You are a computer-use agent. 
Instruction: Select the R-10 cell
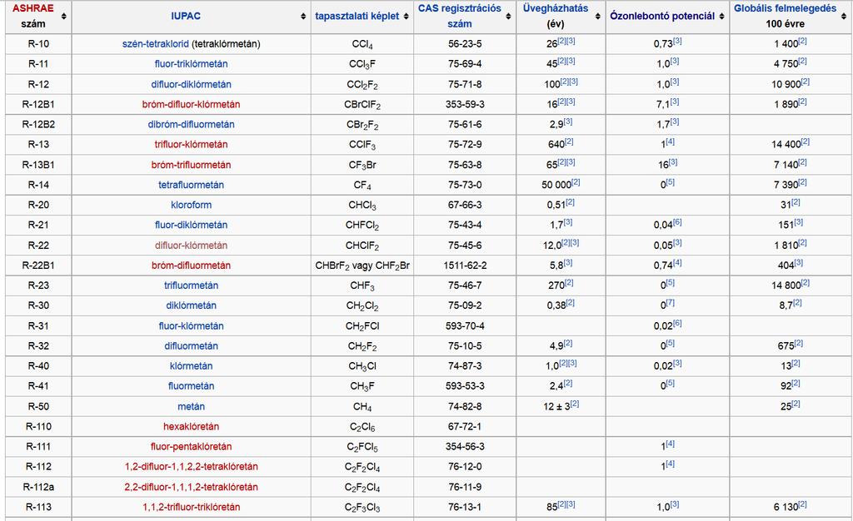pos(38,43)
